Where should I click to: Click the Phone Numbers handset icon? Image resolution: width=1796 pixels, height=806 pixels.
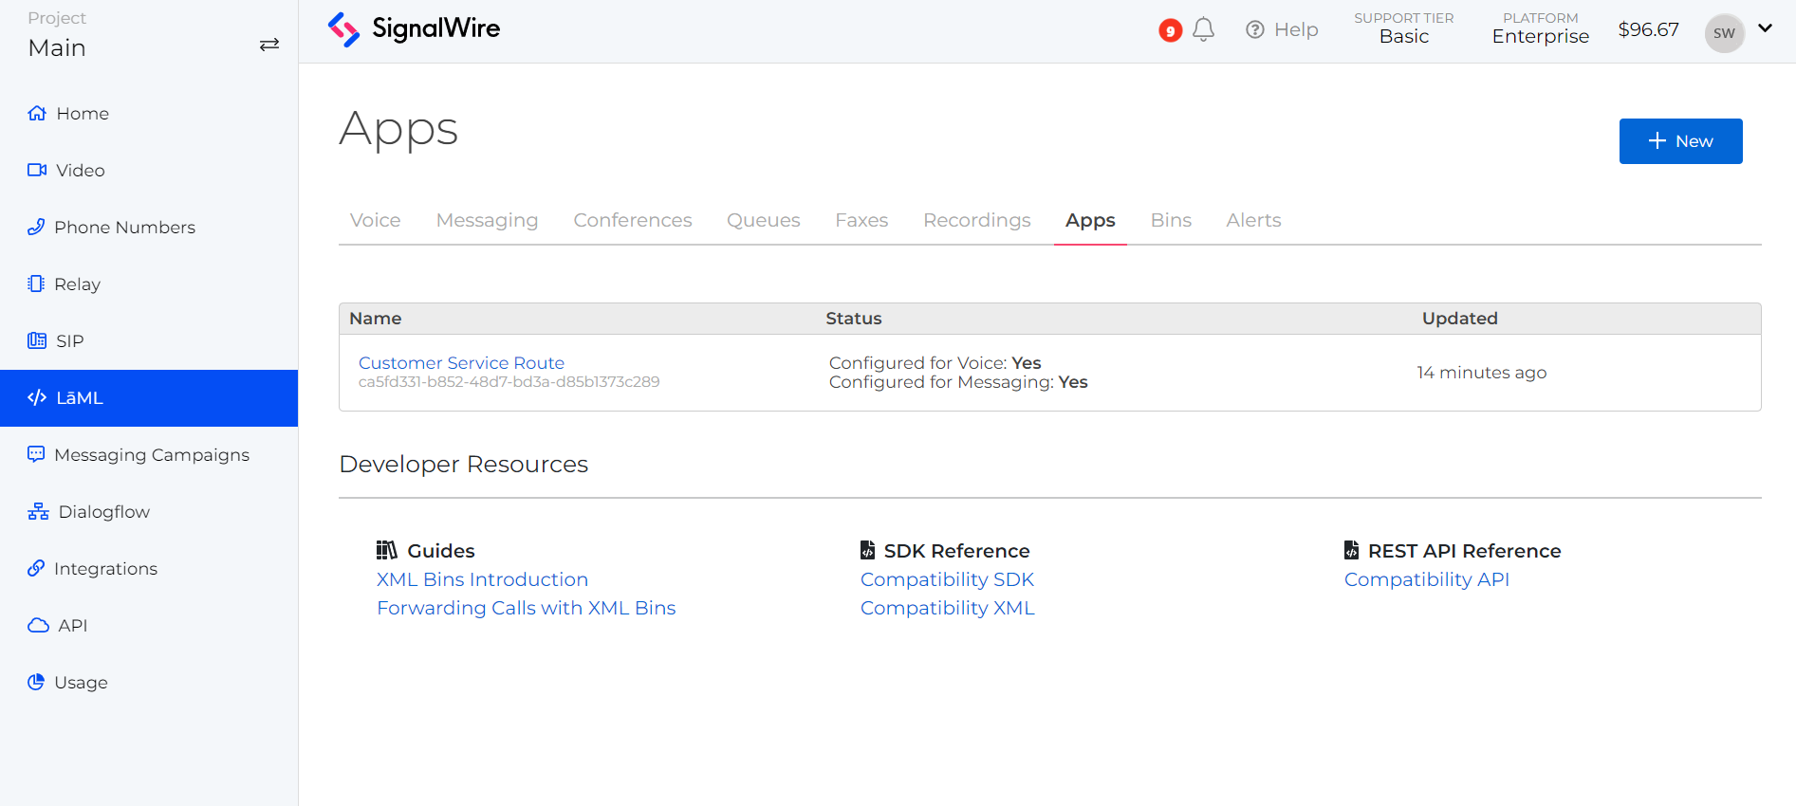36,228
